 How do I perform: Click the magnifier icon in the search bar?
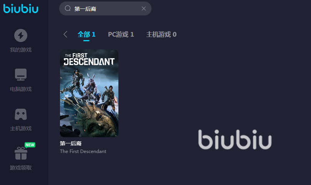[x=68, y=8]
